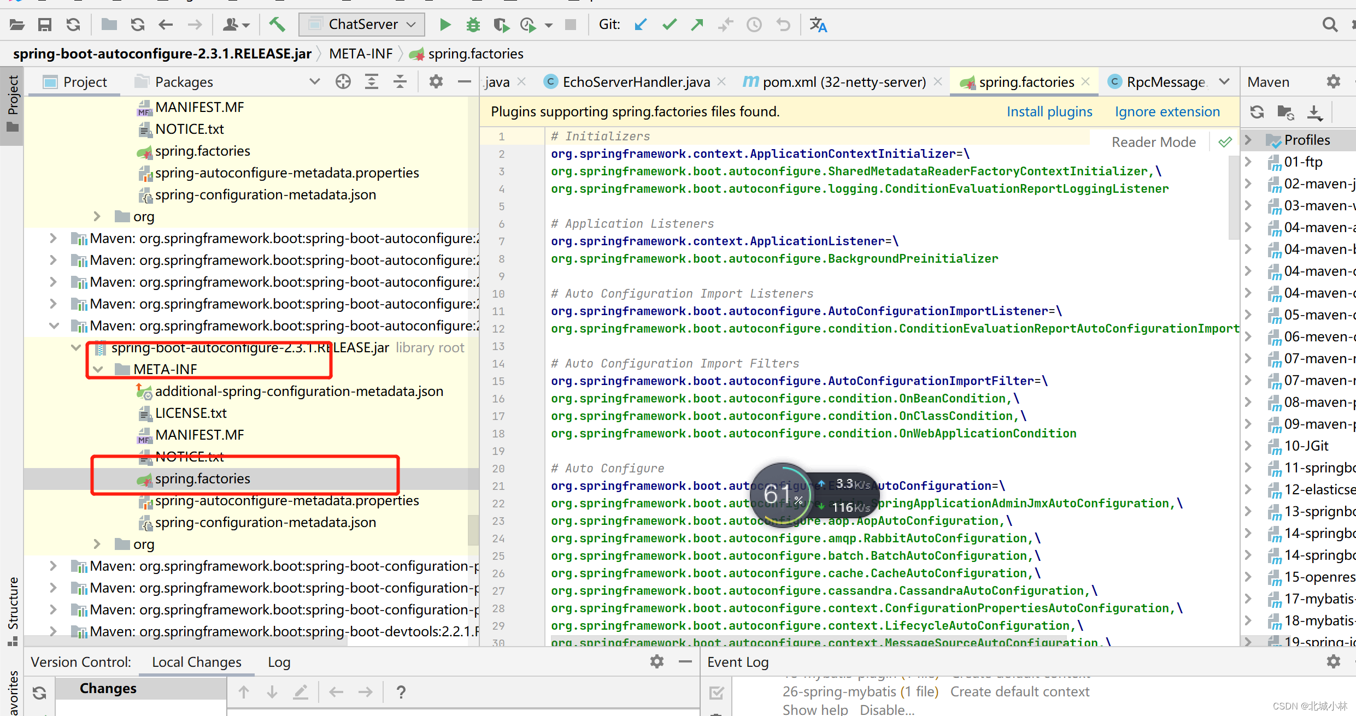Click the Project tree vertical scrollbar
This screenshot has height=716, width=1356.
[473, 530]
